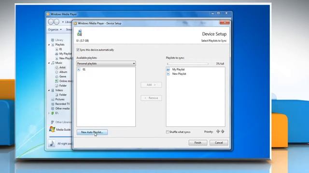Open Media Guide in Media Player
Viewport: 309px width, 173px height.
coord(63,130)
